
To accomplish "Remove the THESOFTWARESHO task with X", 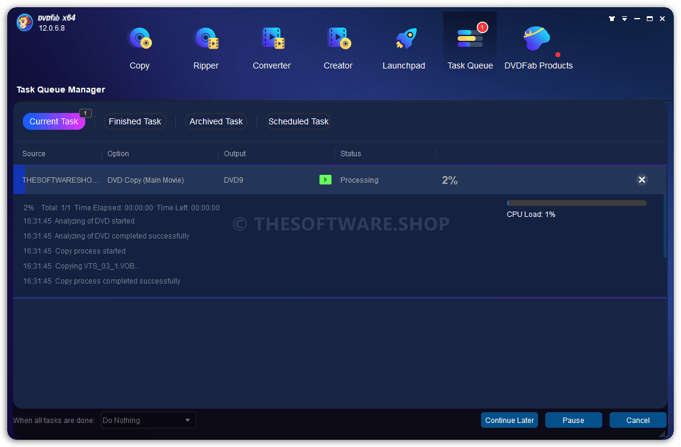I will click(642, 180).
